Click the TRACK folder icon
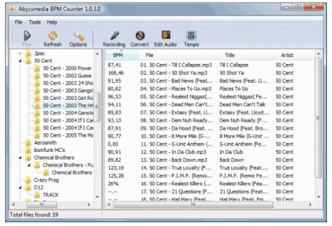This screenshot has height=226, width=332. point(37,195)
